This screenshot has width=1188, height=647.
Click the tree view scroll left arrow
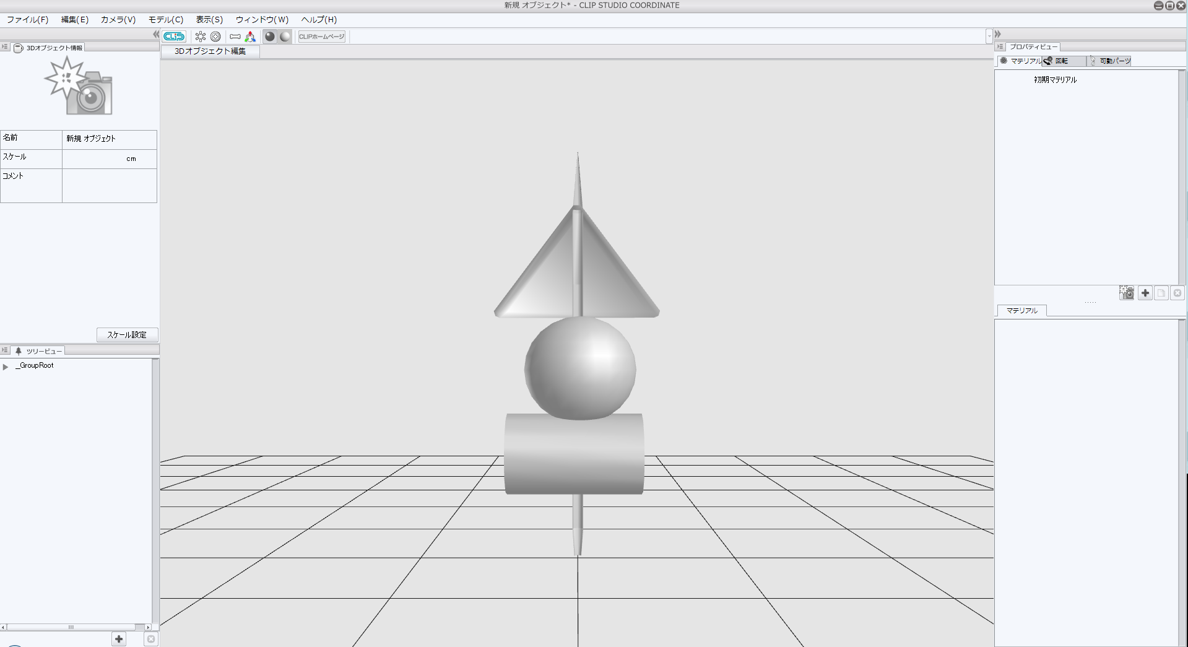3,627
